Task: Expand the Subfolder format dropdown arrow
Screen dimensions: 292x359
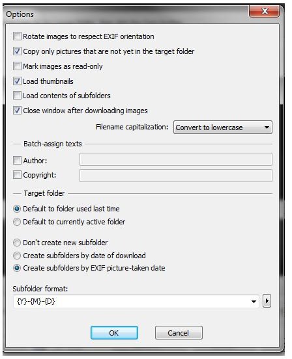Action: (254, 302)
